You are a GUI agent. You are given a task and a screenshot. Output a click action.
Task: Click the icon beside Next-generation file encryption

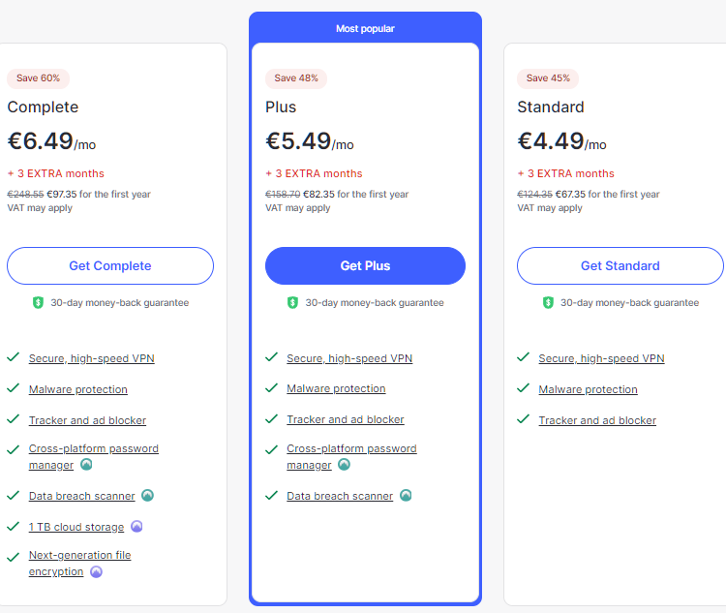[96, 571]
